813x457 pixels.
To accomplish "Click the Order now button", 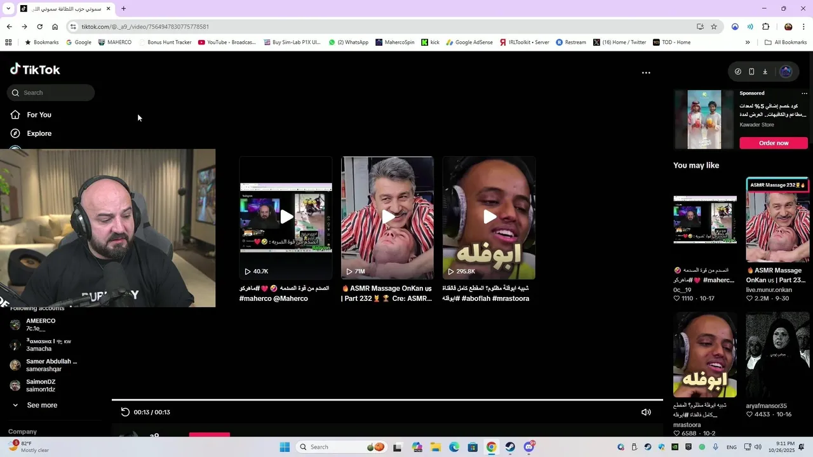I will pos(774,143).
